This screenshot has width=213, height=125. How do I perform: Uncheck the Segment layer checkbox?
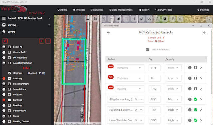pyautogui.click(x=10, y=73)
